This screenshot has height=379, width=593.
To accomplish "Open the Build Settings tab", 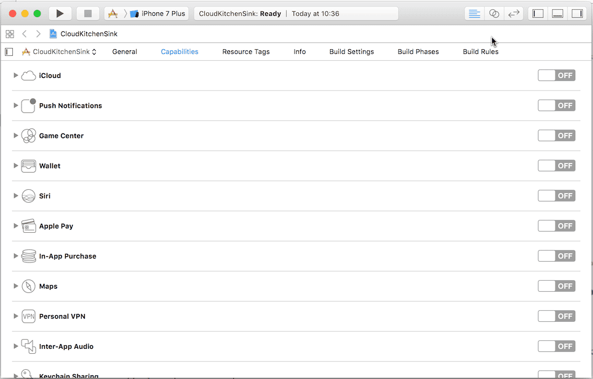I will (351, 52).
